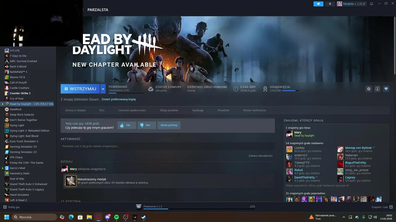Open Nieustraszony medyk achievement icon
Image resolution: width=396 pixels, height=222 pixels.
pos(71,181)
